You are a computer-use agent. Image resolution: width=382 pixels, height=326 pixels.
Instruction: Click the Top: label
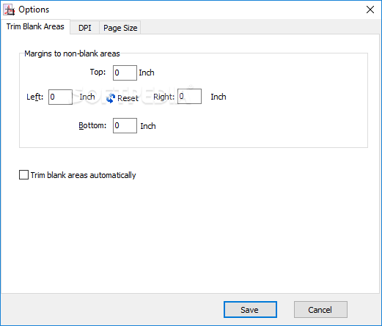(98, 72)
